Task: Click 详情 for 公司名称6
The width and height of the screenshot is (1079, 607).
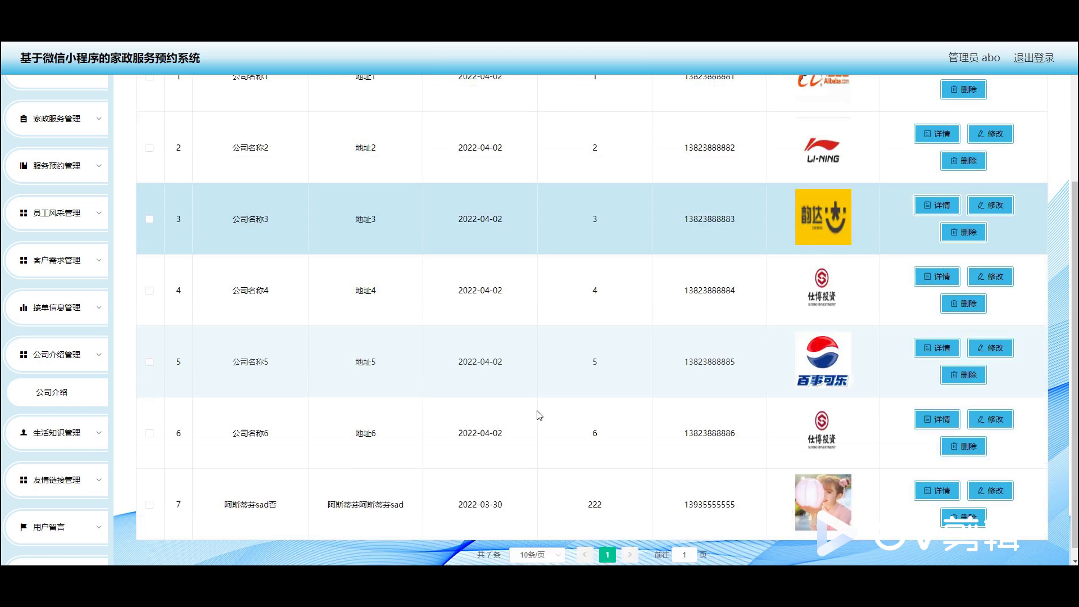Action: coord(937,419)
